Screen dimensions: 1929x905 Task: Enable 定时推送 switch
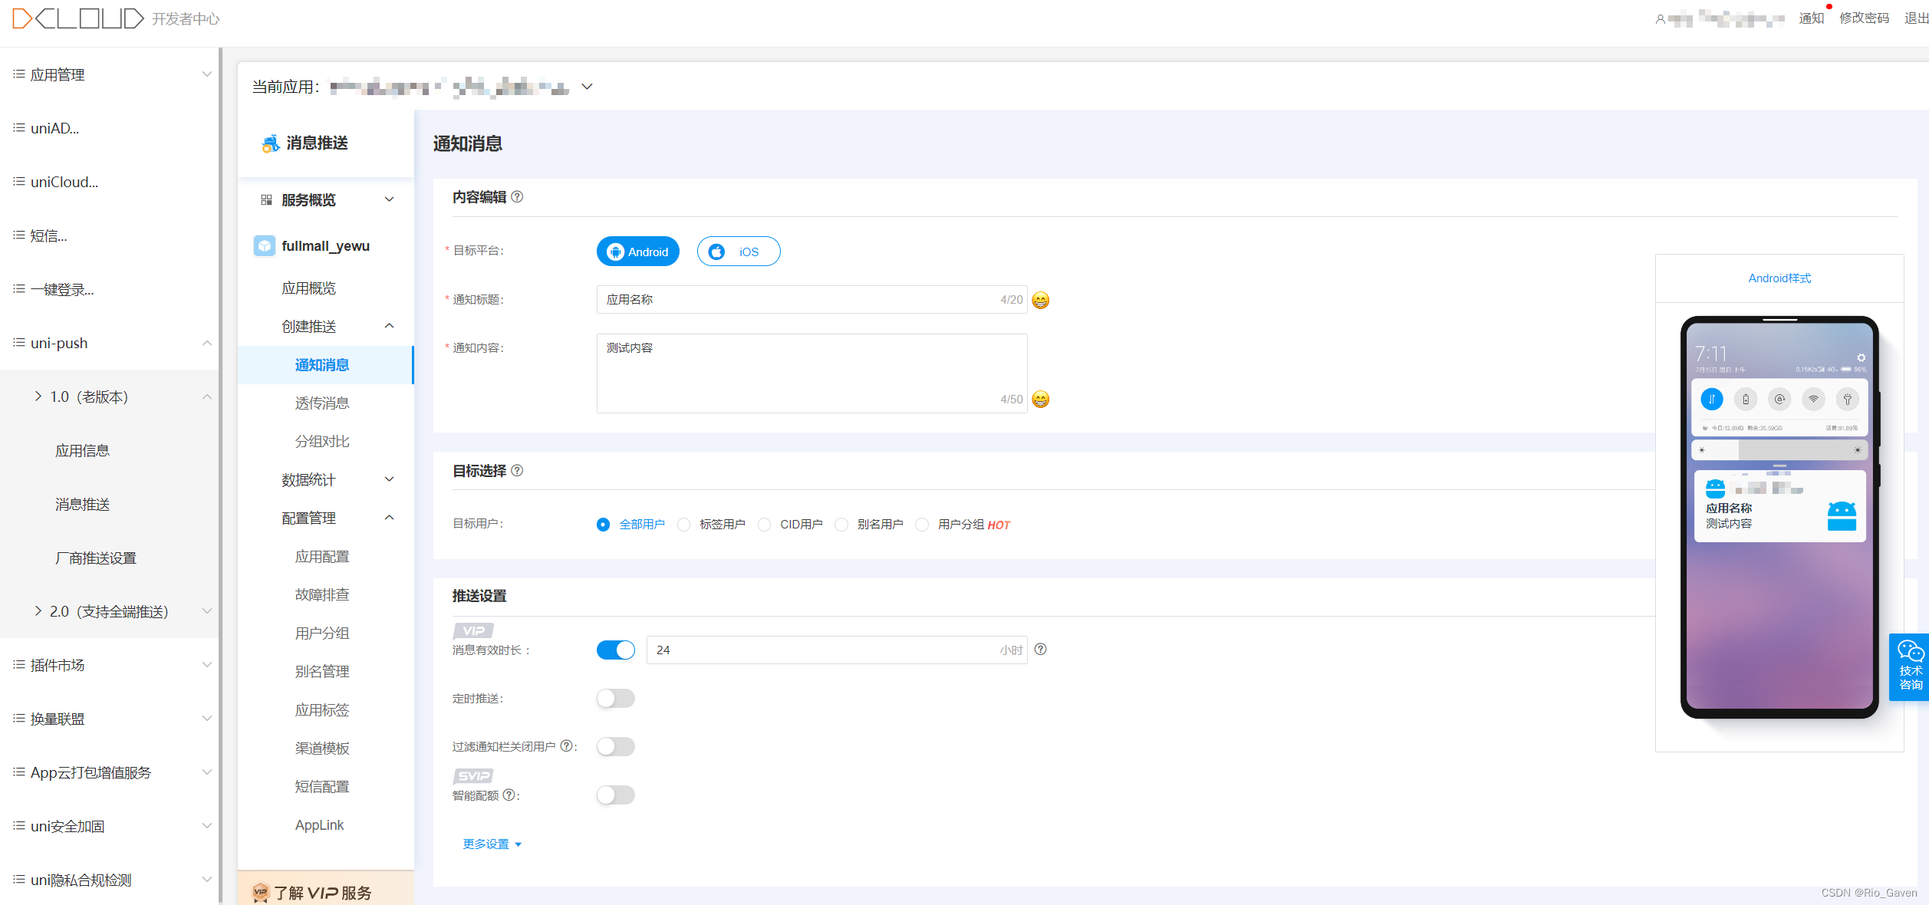point(616,699)
